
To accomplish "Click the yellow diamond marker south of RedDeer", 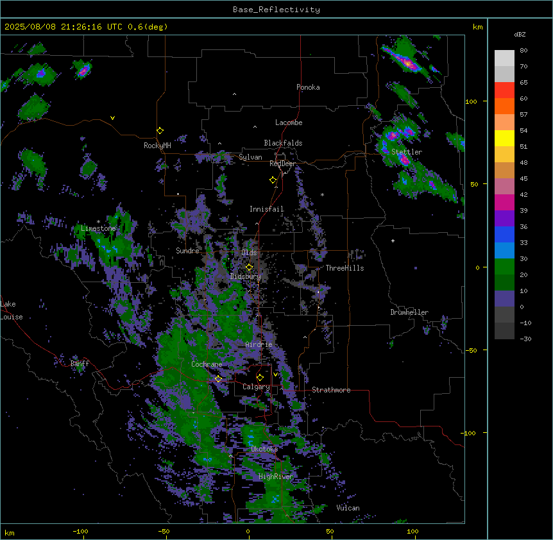I will [273, 180].
